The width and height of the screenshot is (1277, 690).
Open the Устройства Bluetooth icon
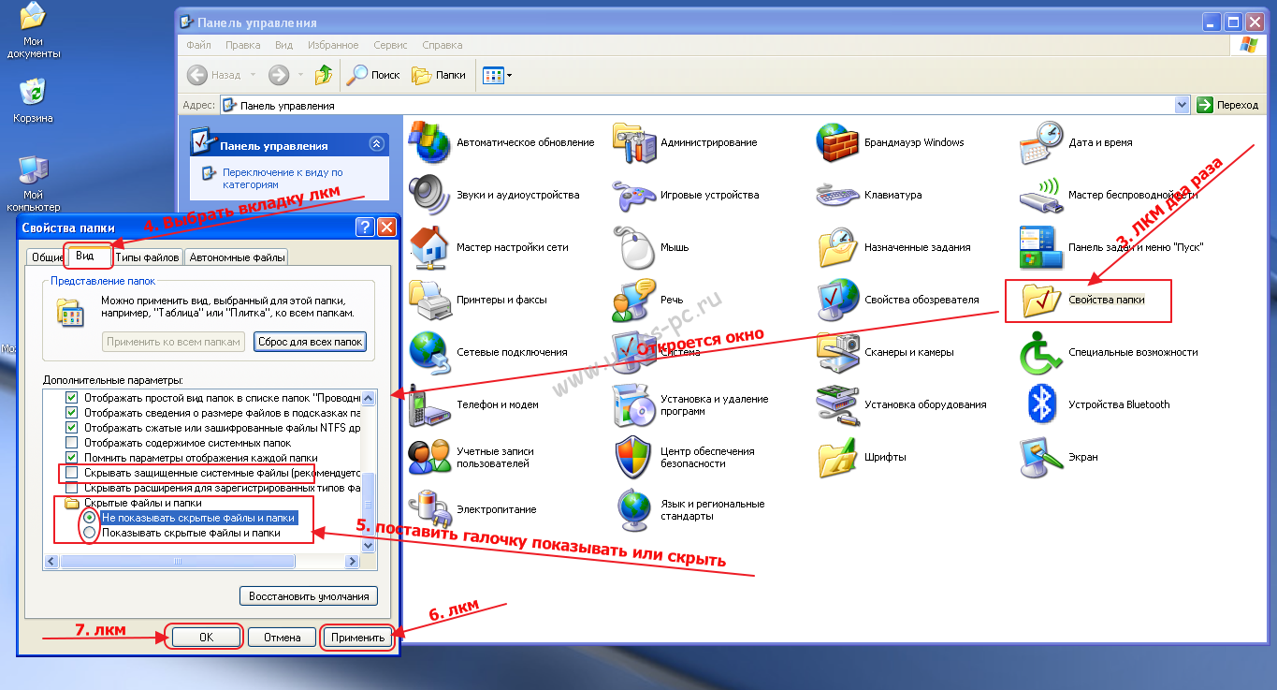coord(1041,404)
